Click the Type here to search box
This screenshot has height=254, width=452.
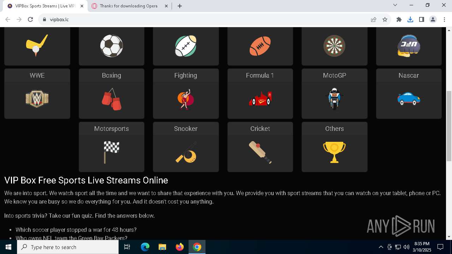[x=68, y=247]
